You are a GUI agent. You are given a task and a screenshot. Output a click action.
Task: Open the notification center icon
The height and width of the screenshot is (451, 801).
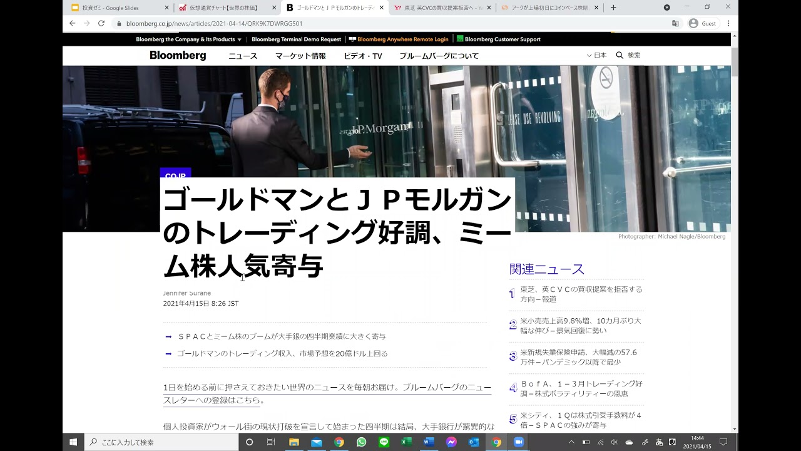(x=723, y=442)
